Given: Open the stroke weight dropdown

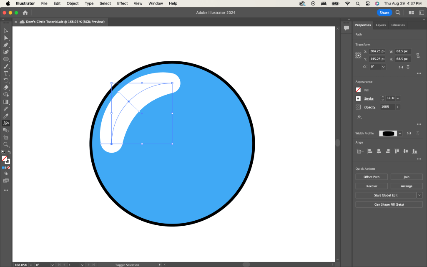Looking at the screenshot, I should pos(398,98).
